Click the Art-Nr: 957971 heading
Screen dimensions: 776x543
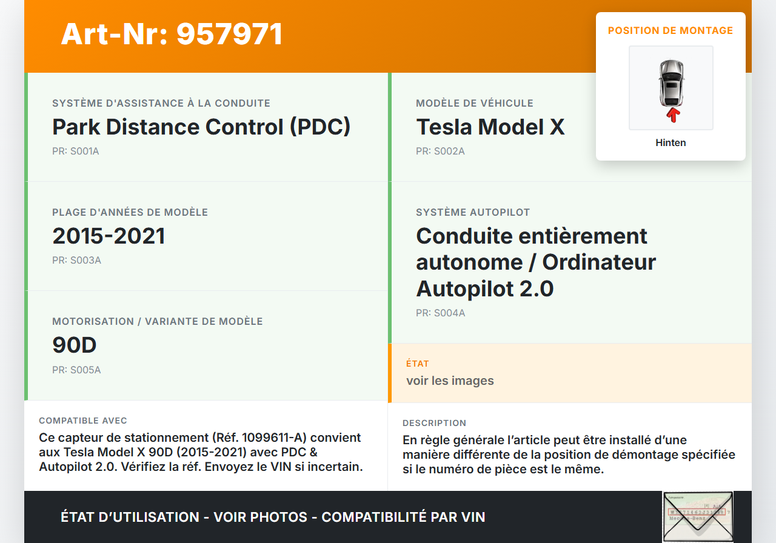pyautogui.click(x=172, y=34)
